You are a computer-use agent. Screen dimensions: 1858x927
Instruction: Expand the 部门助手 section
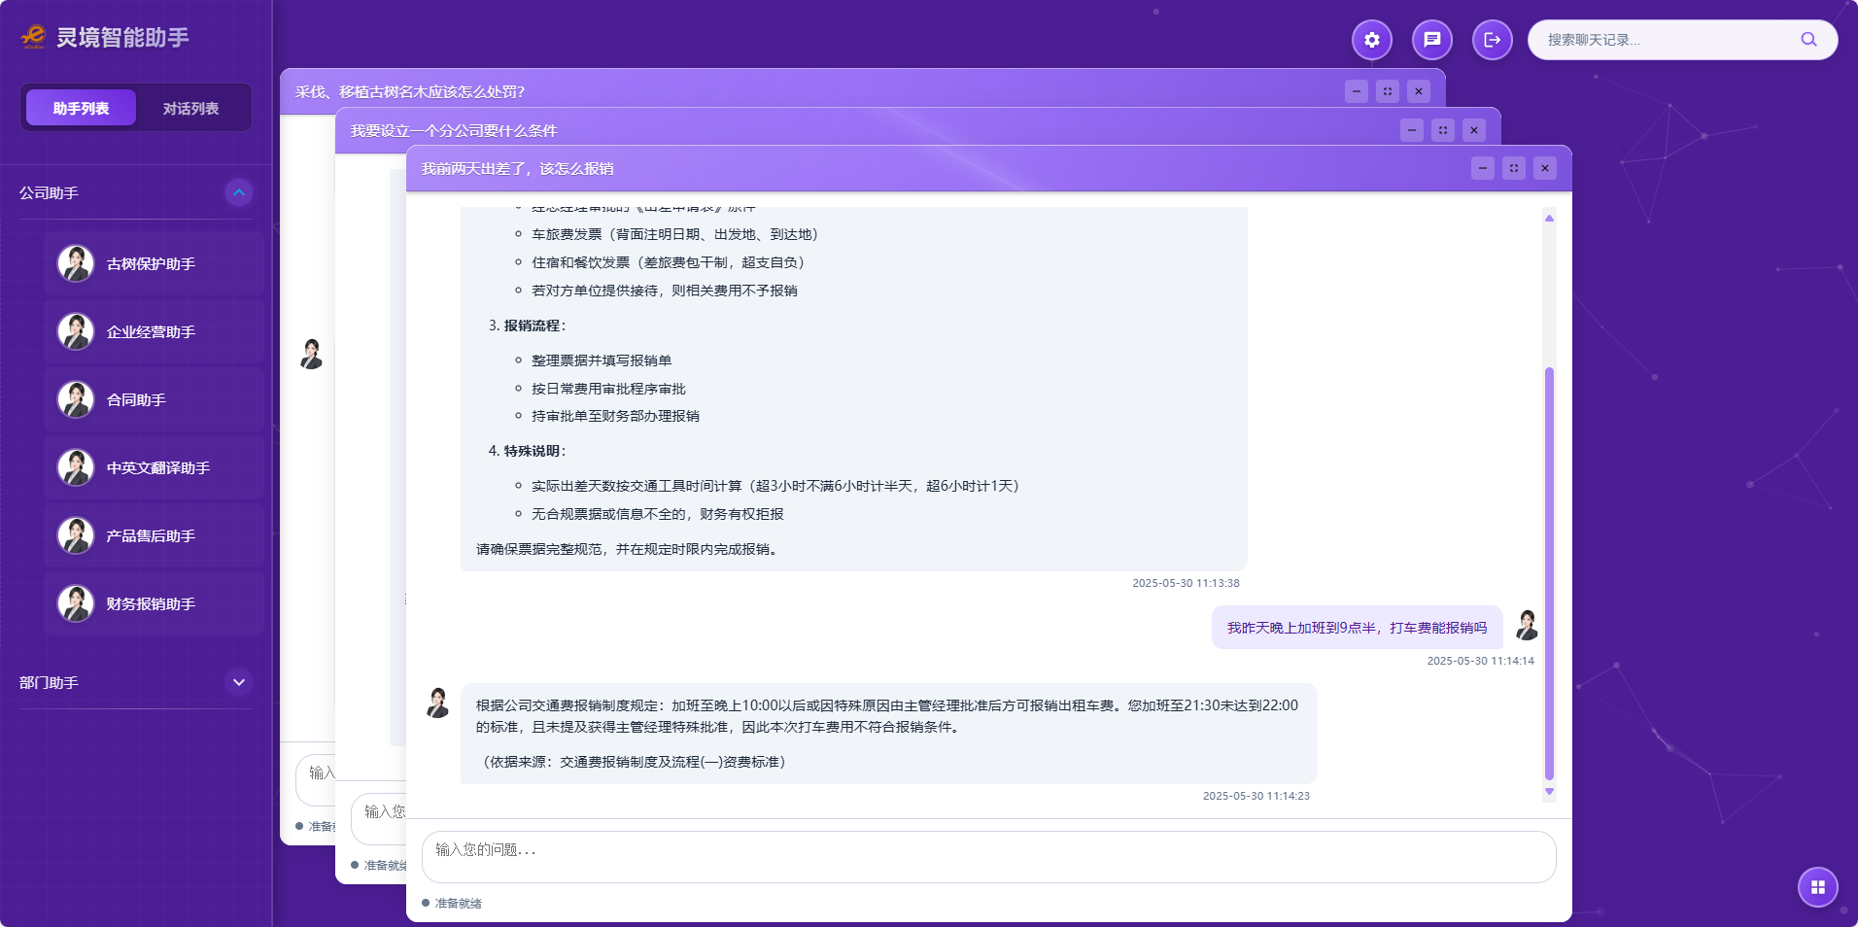[x=238, y=682]
